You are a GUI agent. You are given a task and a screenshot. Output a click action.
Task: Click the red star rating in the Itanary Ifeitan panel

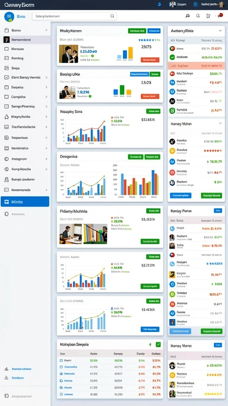pyautogui.click(x=213, y=150)
